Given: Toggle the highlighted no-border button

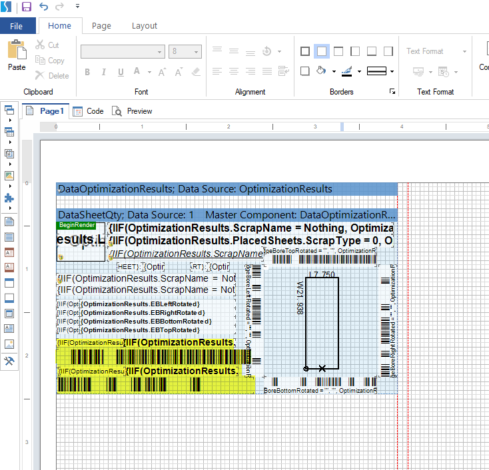Looking at the screenshot, I should (322, 51).
